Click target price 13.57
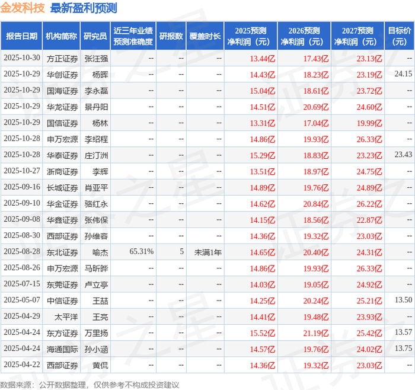Image resolution: width=415 pixels, height=390 pixels. point(403,332)
